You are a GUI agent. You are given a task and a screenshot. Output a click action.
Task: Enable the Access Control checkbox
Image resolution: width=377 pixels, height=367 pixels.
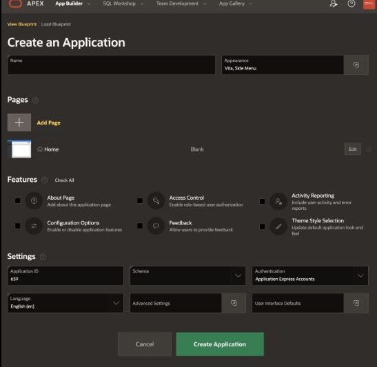coord(140,200)
